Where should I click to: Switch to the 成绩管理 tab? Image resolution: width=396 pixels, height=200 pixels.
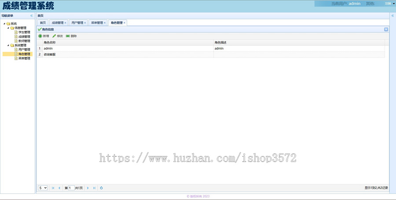coord(58,23)
